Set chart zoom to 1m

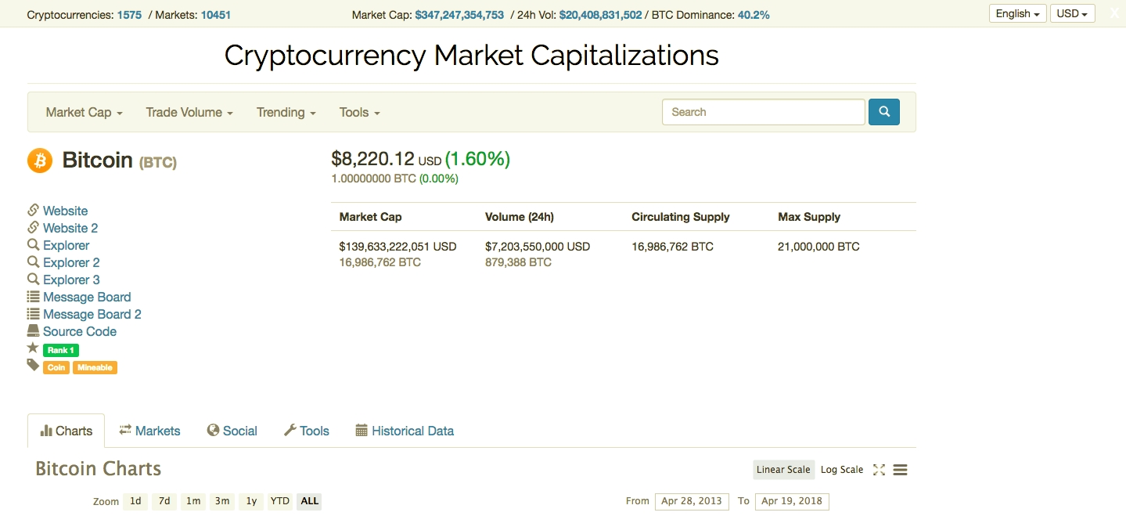click(193, 501)
